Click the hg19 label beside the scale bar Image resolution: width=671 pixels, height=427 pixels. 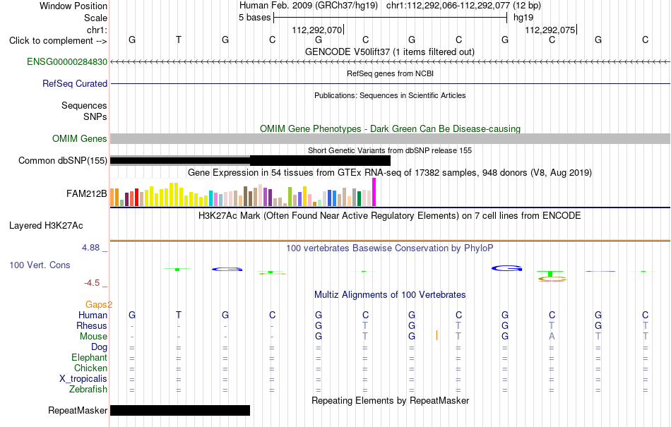click(x=523, y=18)
